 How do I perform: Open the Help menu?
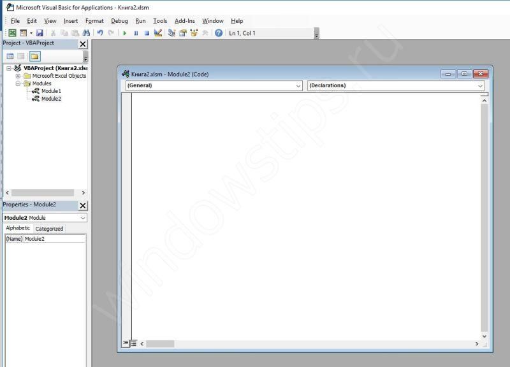pyautogui.click(x=237, y=21)
